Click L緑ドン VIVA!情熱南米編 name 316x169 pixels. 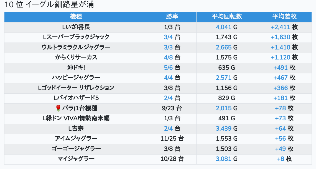click(x=76, y=118)
